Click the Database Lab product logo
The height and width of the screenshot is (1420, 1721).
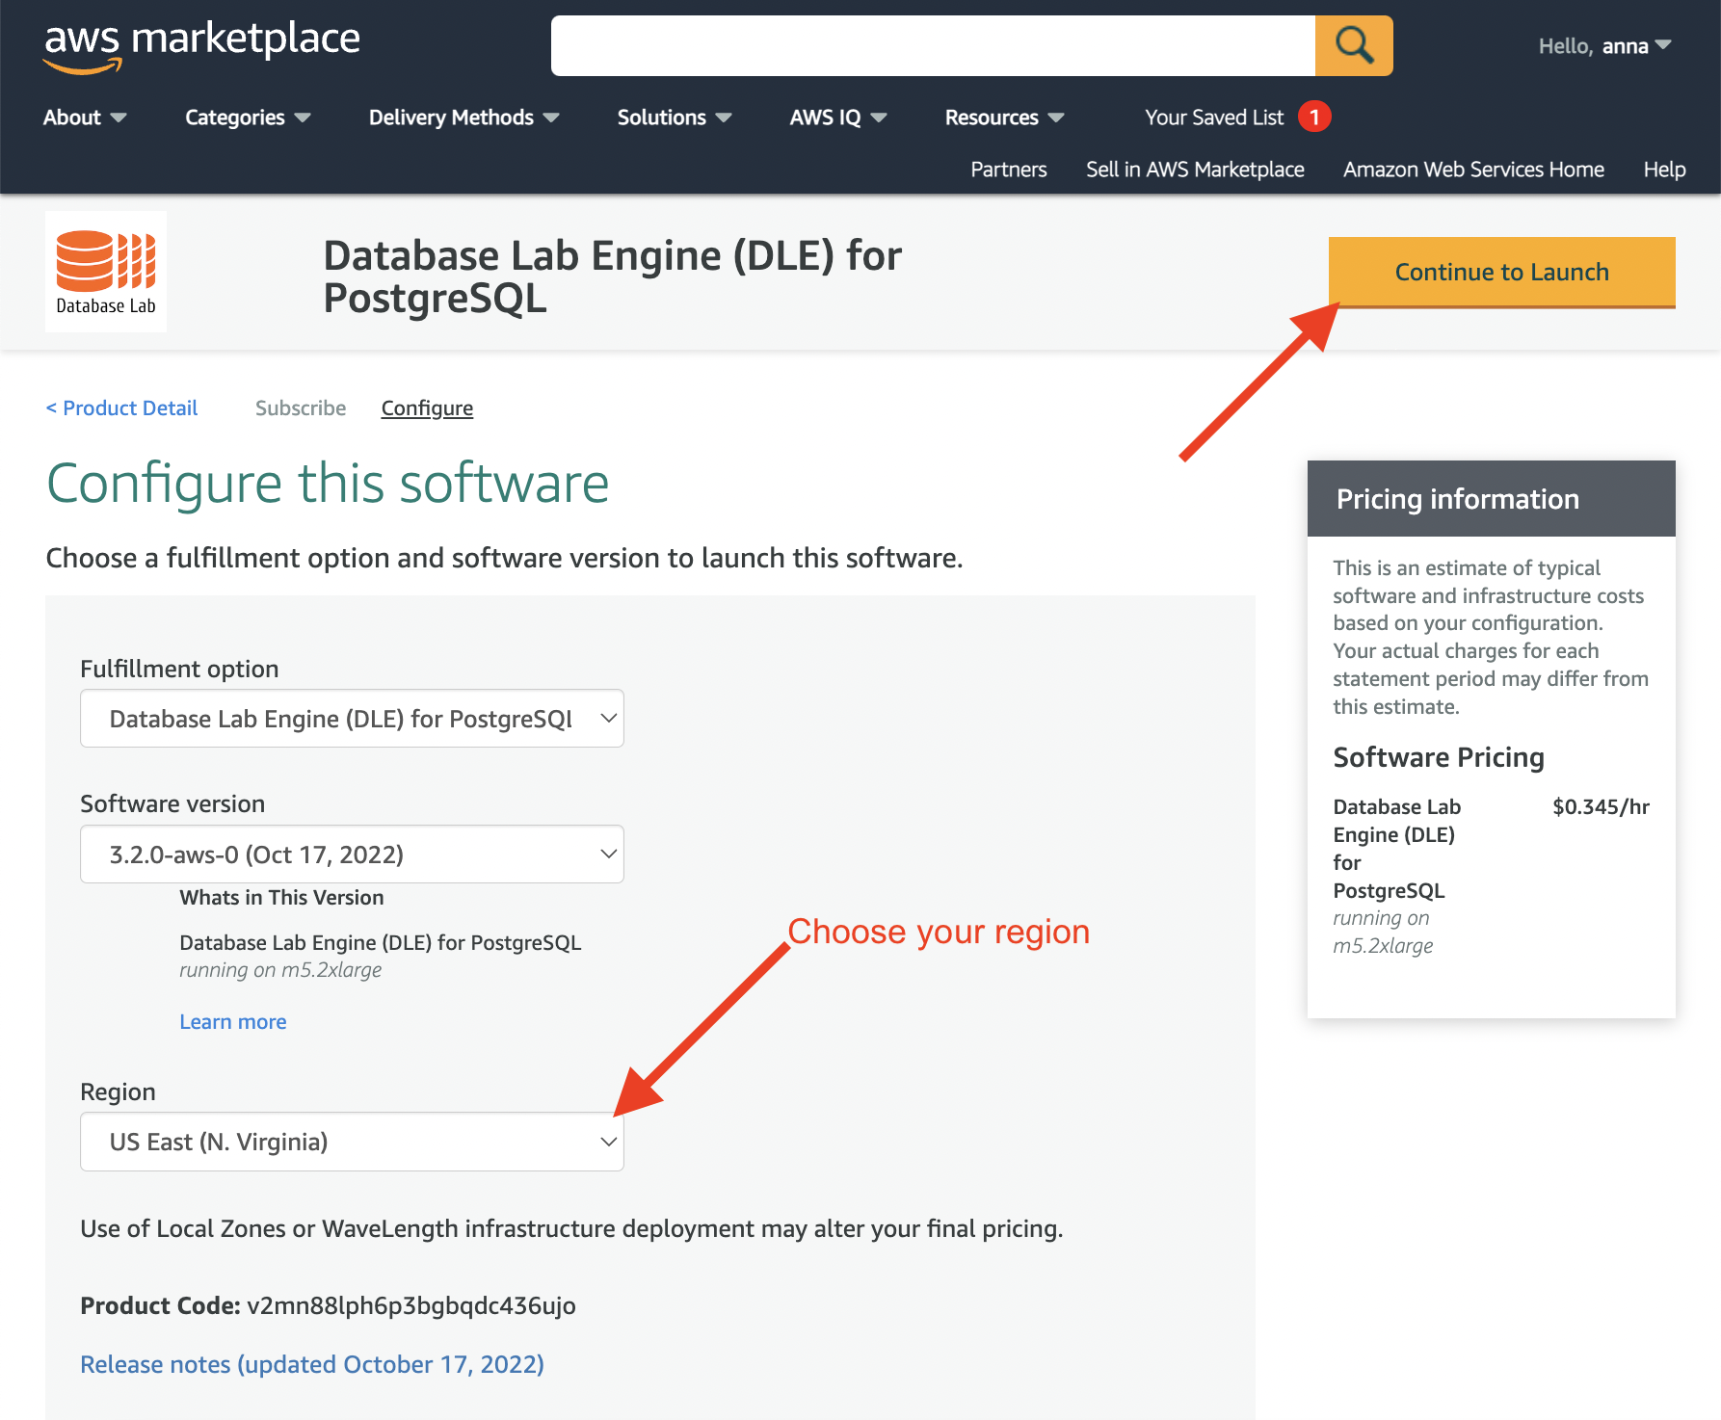(106, 272)
